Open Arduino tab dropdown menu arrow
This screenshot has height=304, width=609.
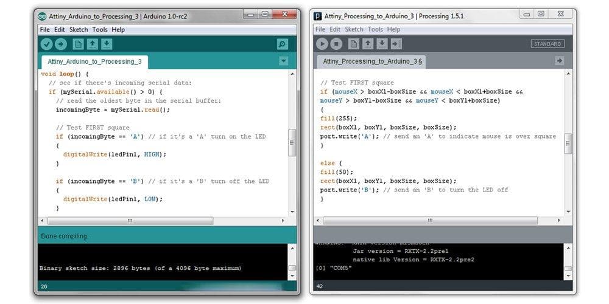(284, 61)
